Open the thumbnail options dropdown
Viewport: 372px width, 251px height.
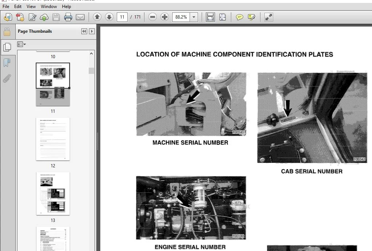22,44
